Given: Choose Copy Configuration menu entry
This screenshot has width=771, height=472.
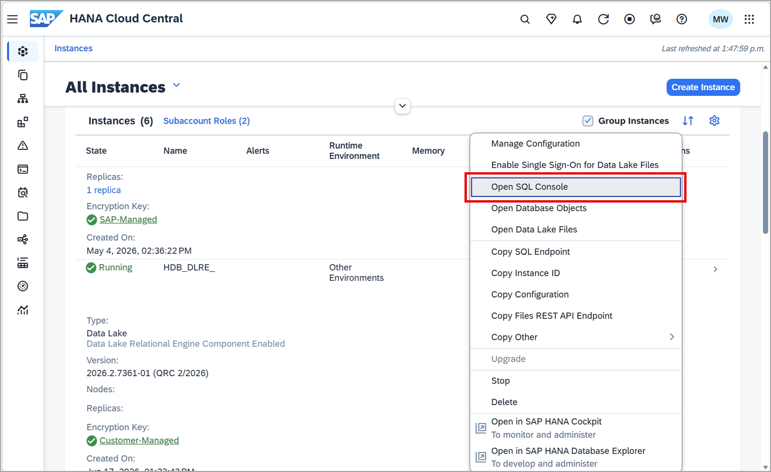Looking at the screenshot, I should click(576, 294).
